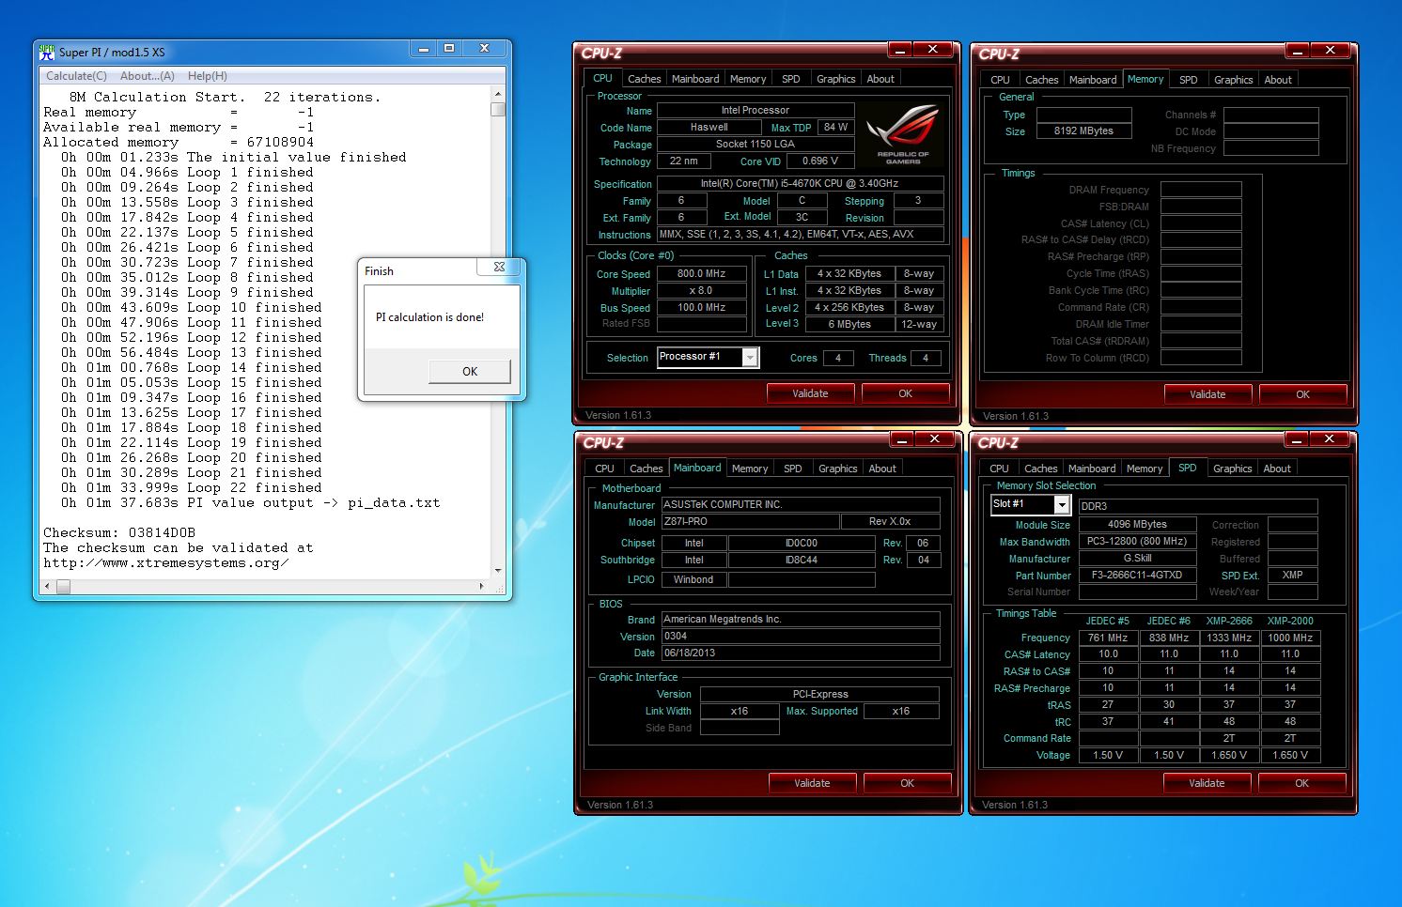Image resolution: width=1402 pixels, height=907 pixels.
Task: Open CPU tab in CPU-Z Memory window
Action: point(1001,80)
